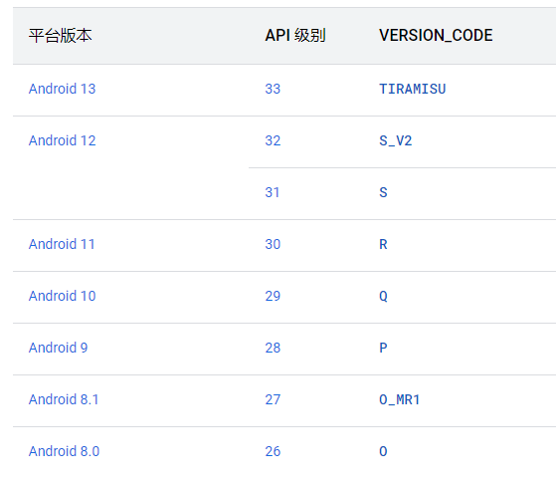Click the API 级别 column header
The image size is (556, 483).
[x=295, y=36]
